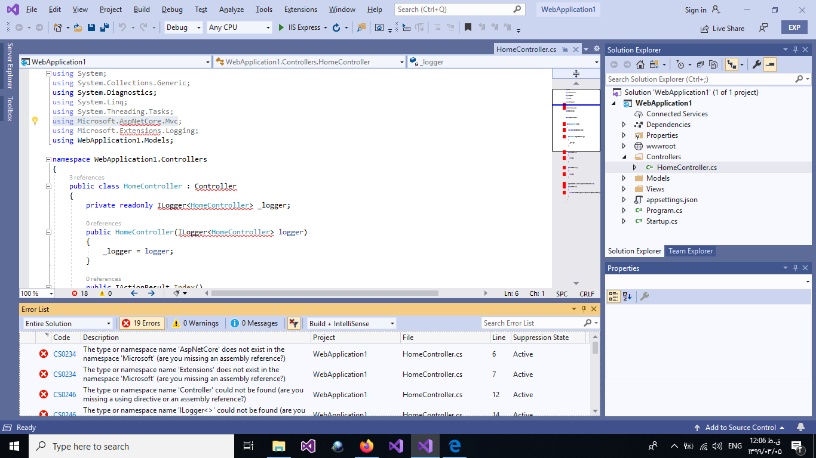Start debugging with the green play icon

281,27
